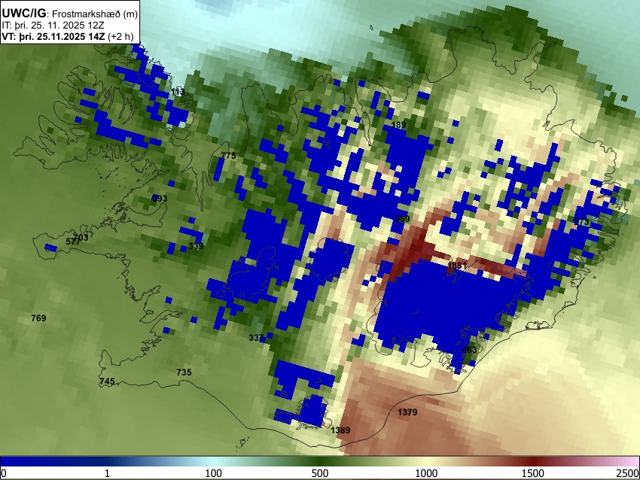640x480 pixels.
Task: Click the legend label 0
Action: (4, 473)
